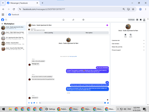Viewport: 149px width, 112px height.
Task: Open the Zel Apartment for Rent conversation
Action: (x=13, y=38)
